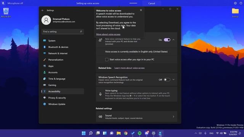Open voice access settings gear icon
Viewport: 244px width, 137px height.
pos(235,3)
